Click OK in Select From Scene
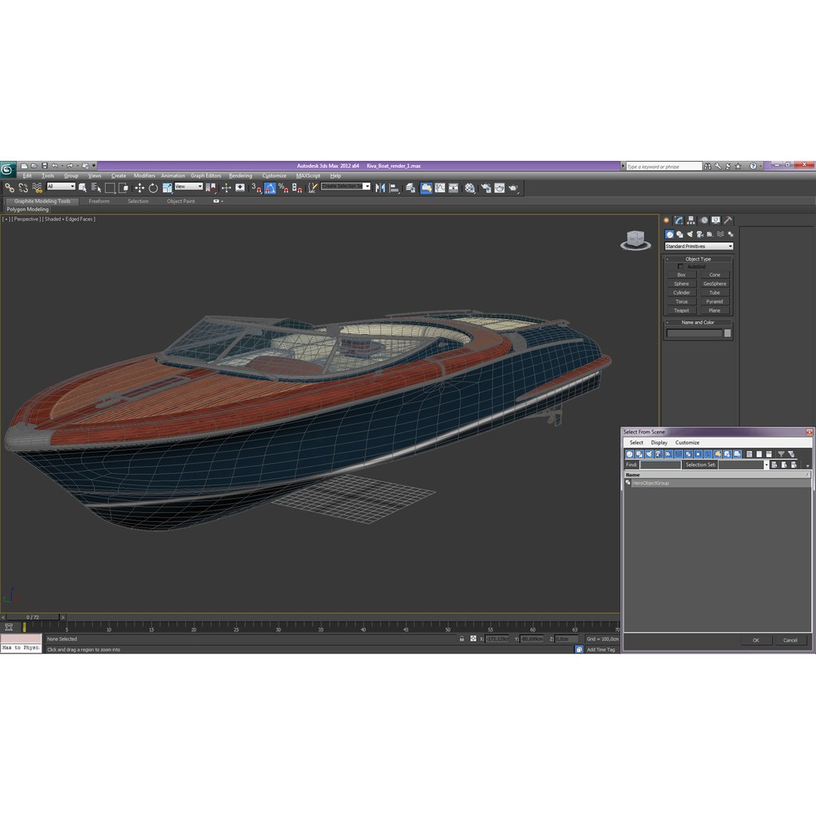 coord(756,640)
